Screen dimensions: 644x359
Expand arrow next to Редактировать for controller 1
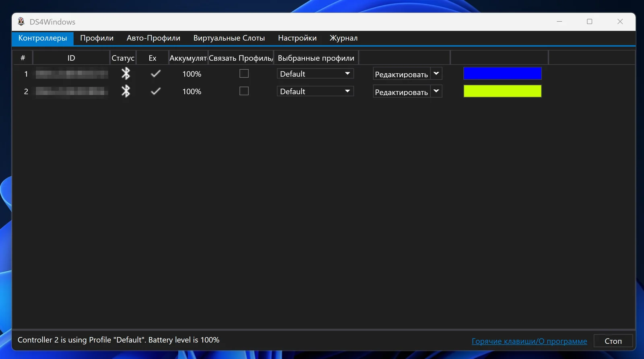click(436, 74)
